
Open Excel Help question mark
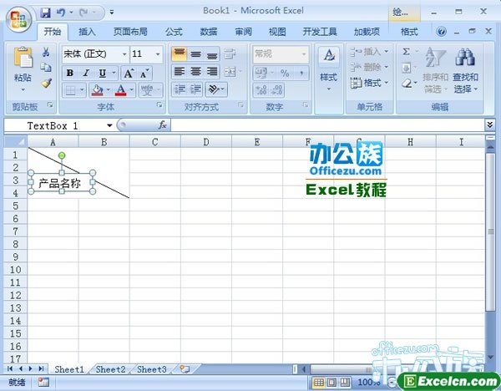441,32
